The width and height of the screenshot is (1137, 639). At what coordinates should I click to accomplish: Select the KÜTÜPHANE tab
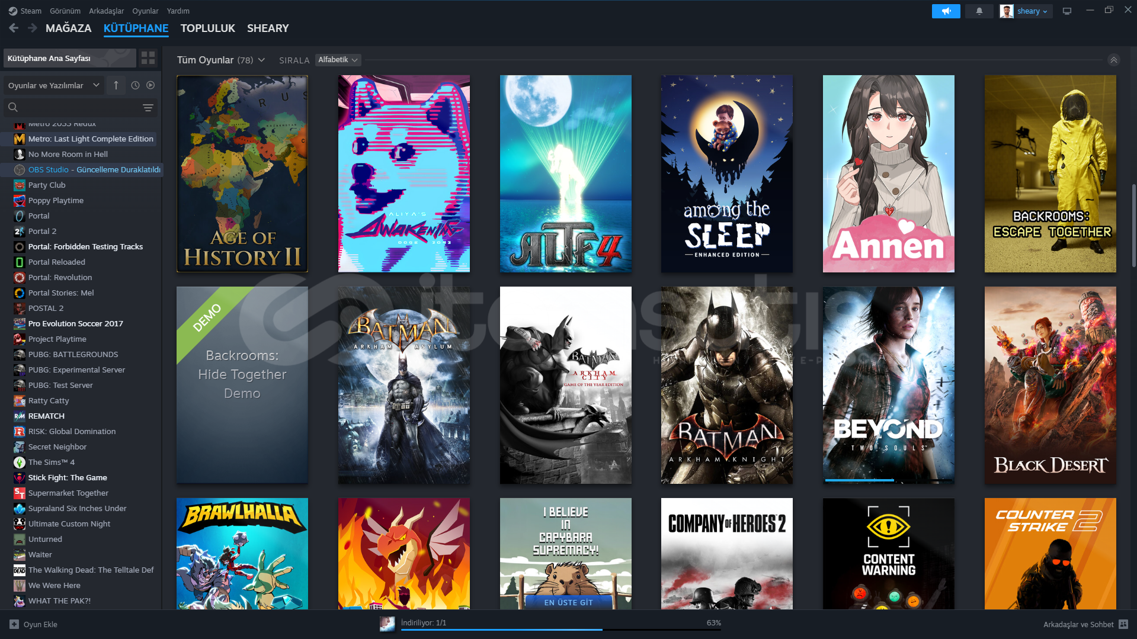click(136, 28)
